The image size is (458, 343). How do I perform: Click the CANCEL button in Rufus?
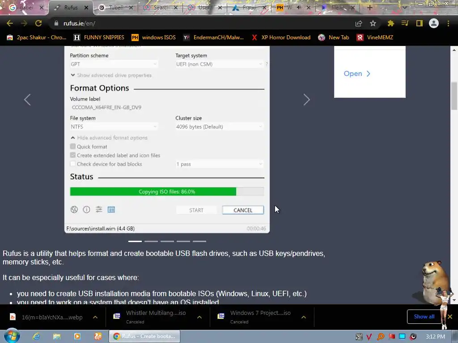[x=243, y=210]
